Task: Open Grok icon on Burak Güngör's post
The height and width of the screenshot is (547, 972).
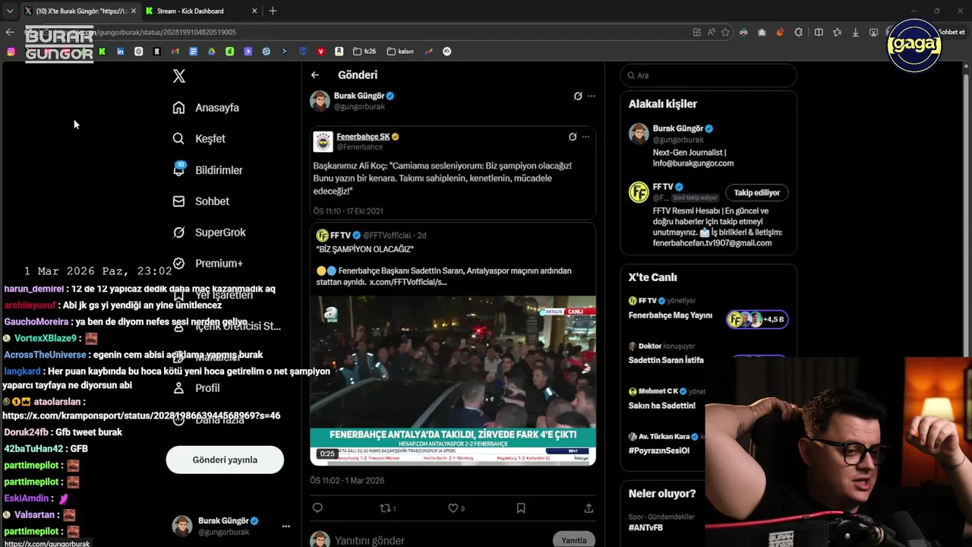Action: (x=578, y=96)
